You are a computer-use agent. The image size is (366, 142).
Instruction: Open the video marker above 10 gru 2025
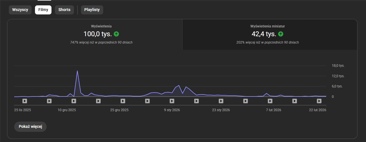74,101
